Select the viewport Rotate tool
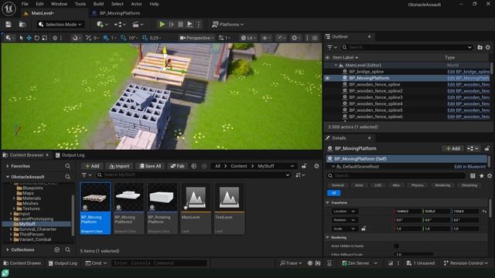The height and width of the screenshot is (278, 495). coord(36,38)
